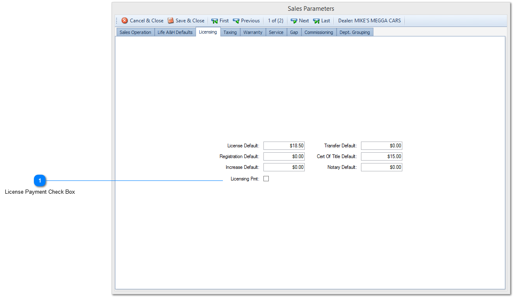Click the 'Transfer Default:' label
The height and width of the screenshot is (298, 514).
(340, 146)
